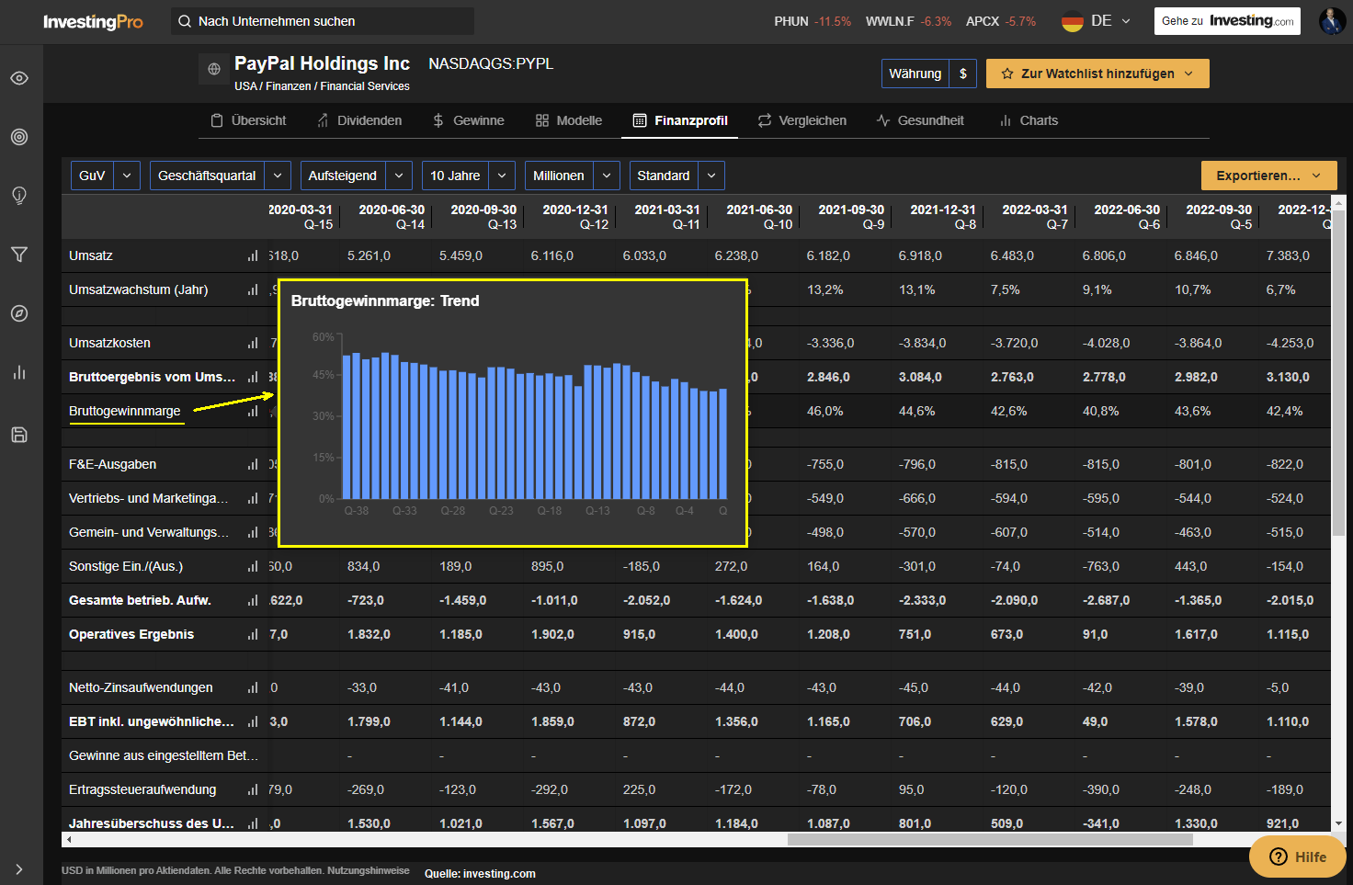
Task: Click the Operatives Ergebnis row label
Action: tap(131, 634)
